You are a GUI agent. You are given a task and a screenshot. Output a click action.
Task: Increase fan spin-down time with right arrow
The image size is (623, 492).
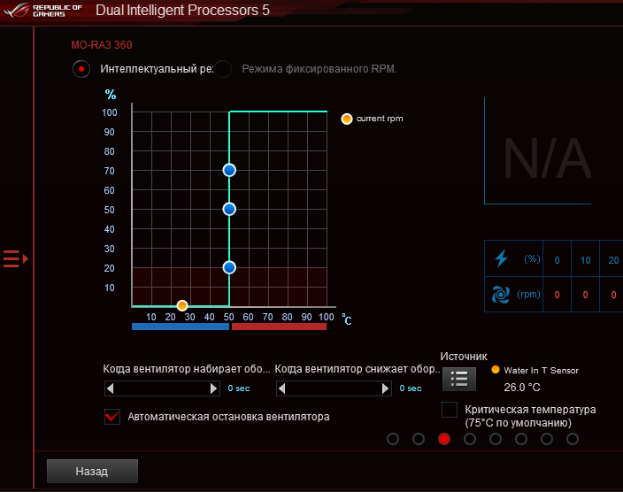coord(386,388)
